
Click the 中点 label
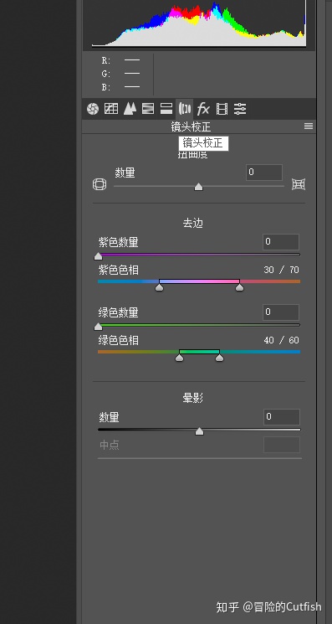point(110,445)
